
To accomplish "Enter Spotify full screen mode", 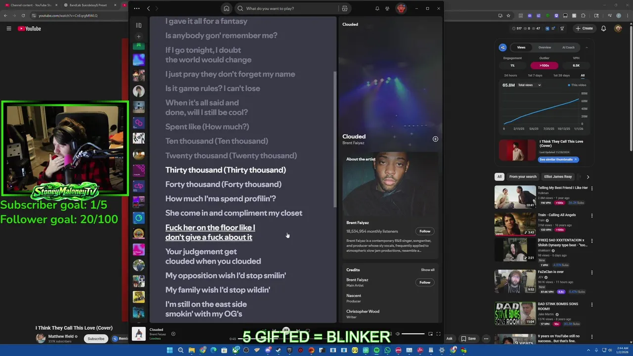I will pyautogui.click(x=438, y=334).
